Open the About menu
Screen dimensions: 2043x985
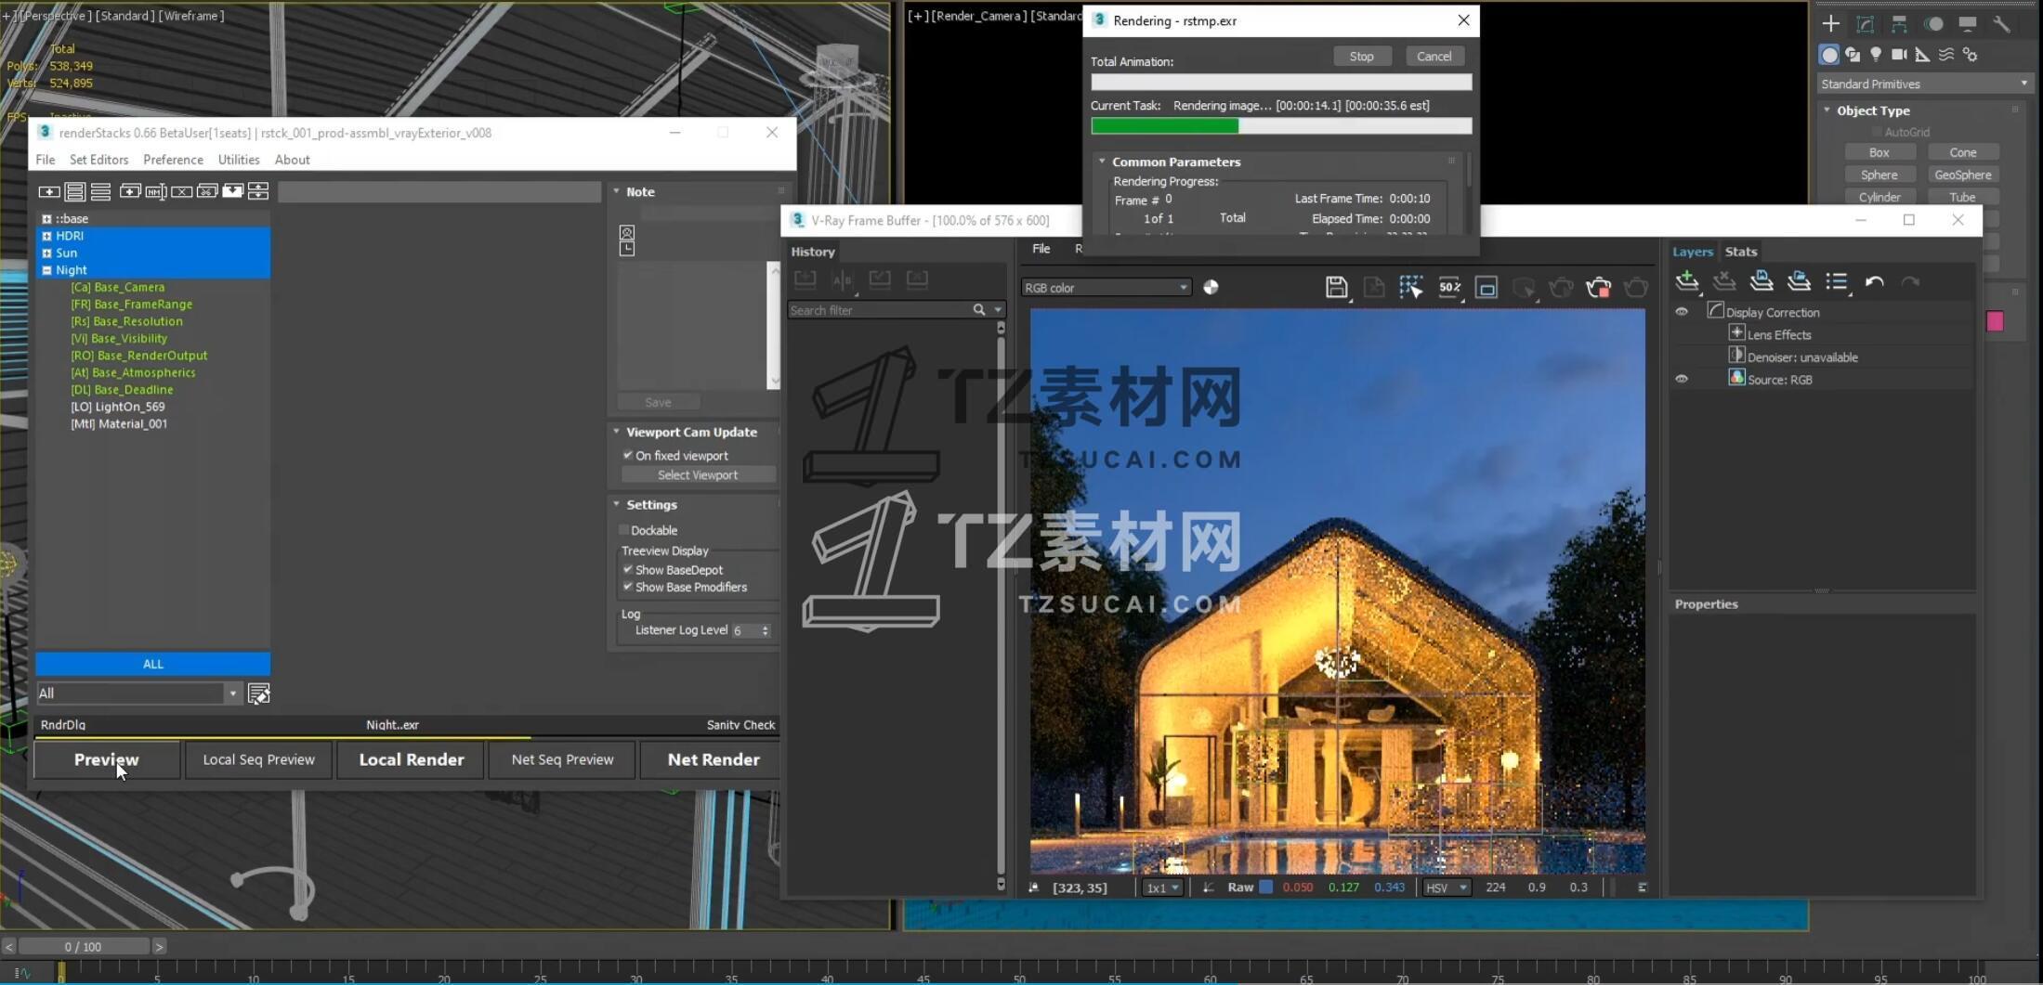click(x=292, y=160)
